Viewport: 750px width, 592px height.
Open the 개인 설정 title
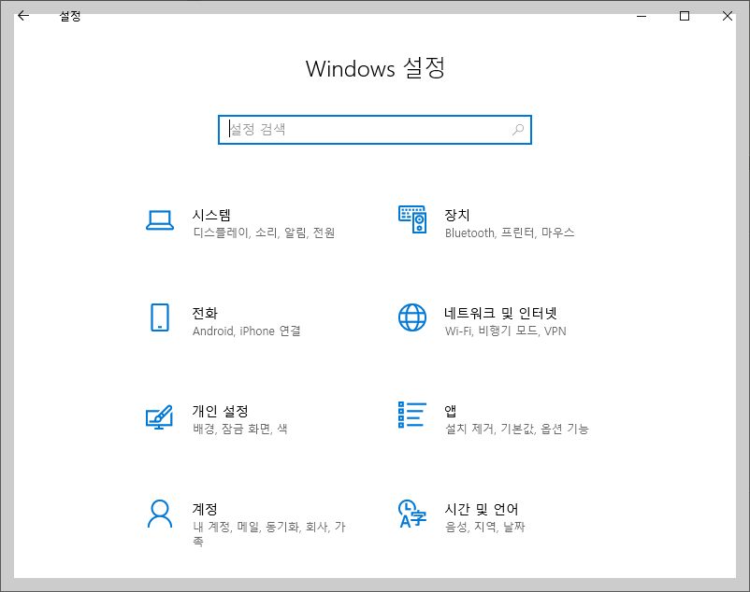(x=221, y=411)
